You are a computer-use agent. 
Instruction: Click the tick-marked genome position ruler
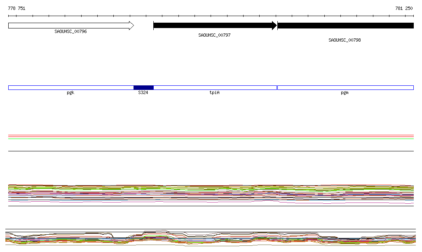coord(211,16)
